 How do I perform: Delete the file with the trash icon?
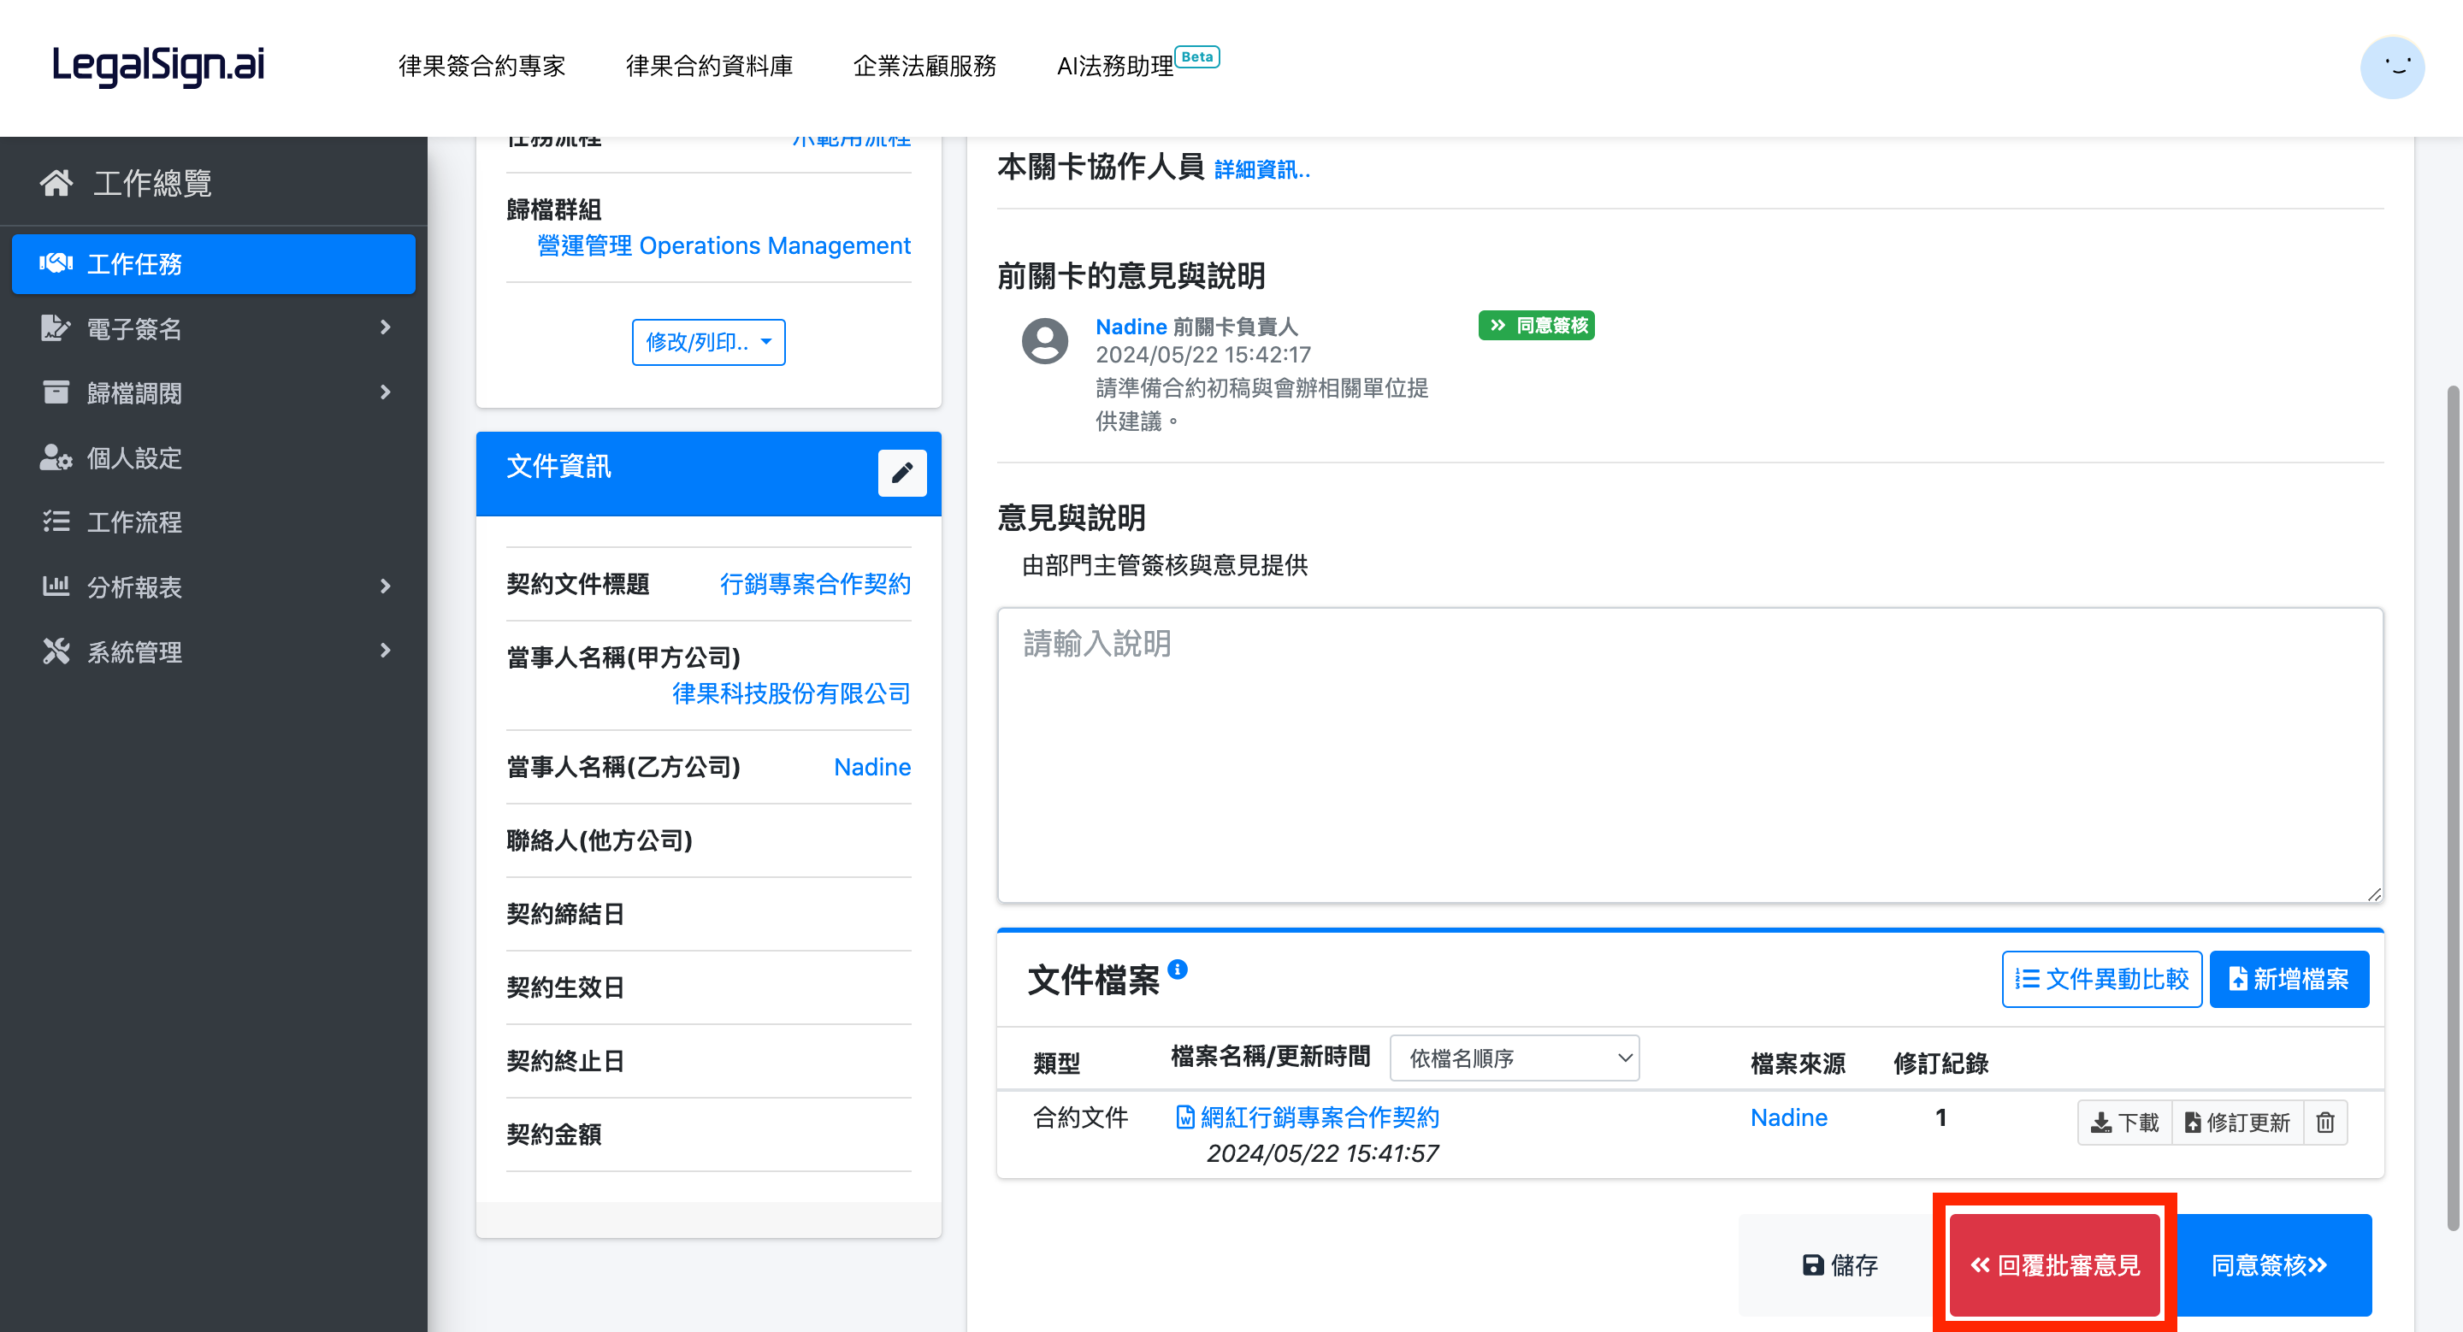[2324, 1122]
